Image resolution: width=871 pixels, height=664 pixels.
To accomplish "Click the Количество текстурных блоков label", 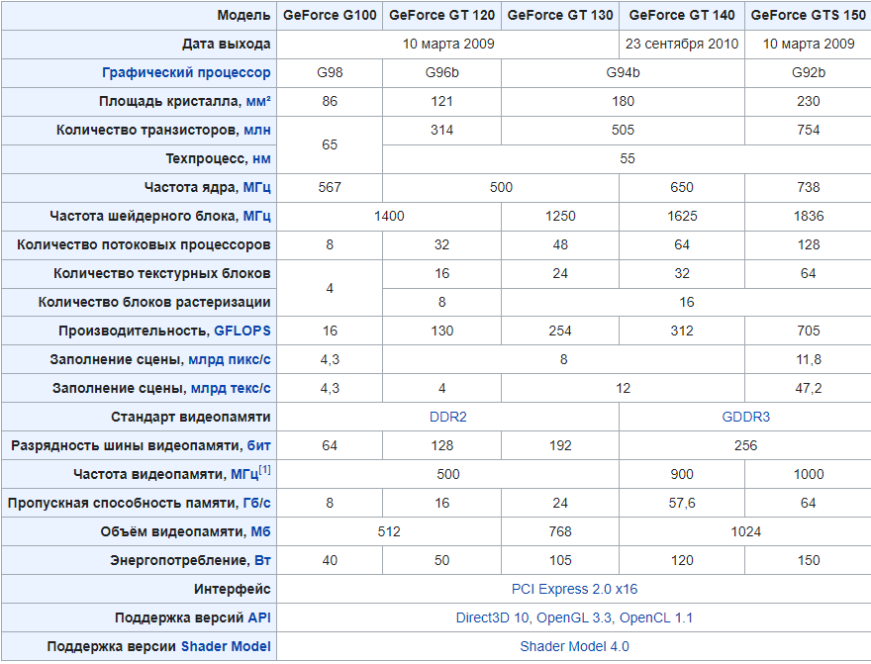I will [139, 274].
